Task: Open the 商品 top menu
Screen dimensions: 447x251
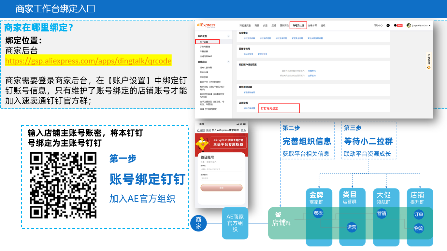Action: point(257,25)
